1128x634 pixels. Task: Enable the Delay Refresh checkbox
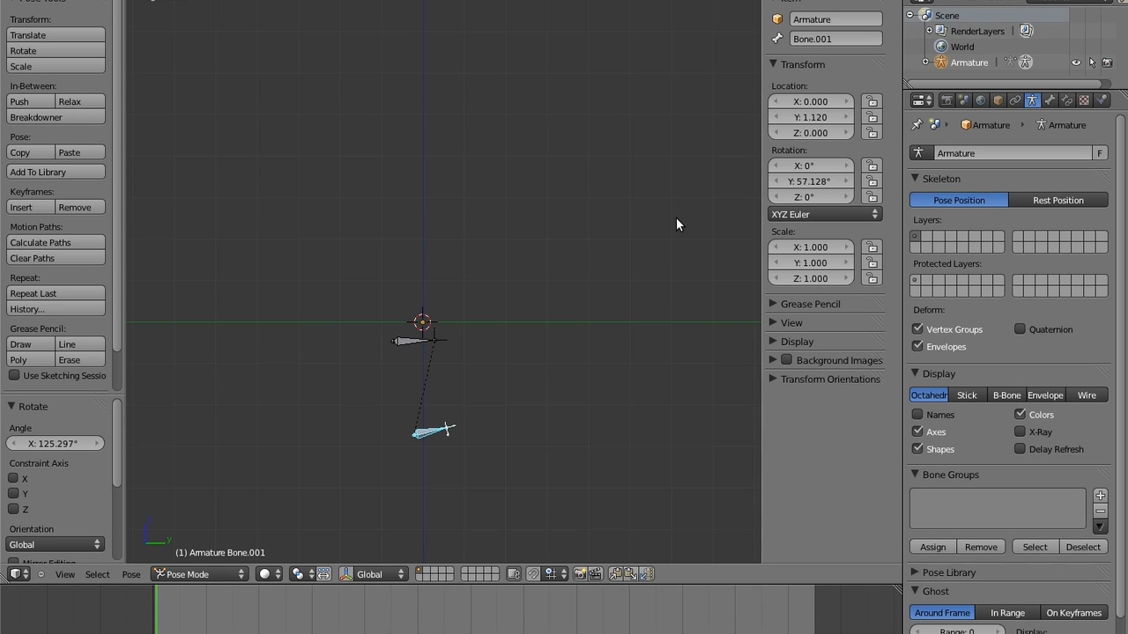(x=1020, y=449)
